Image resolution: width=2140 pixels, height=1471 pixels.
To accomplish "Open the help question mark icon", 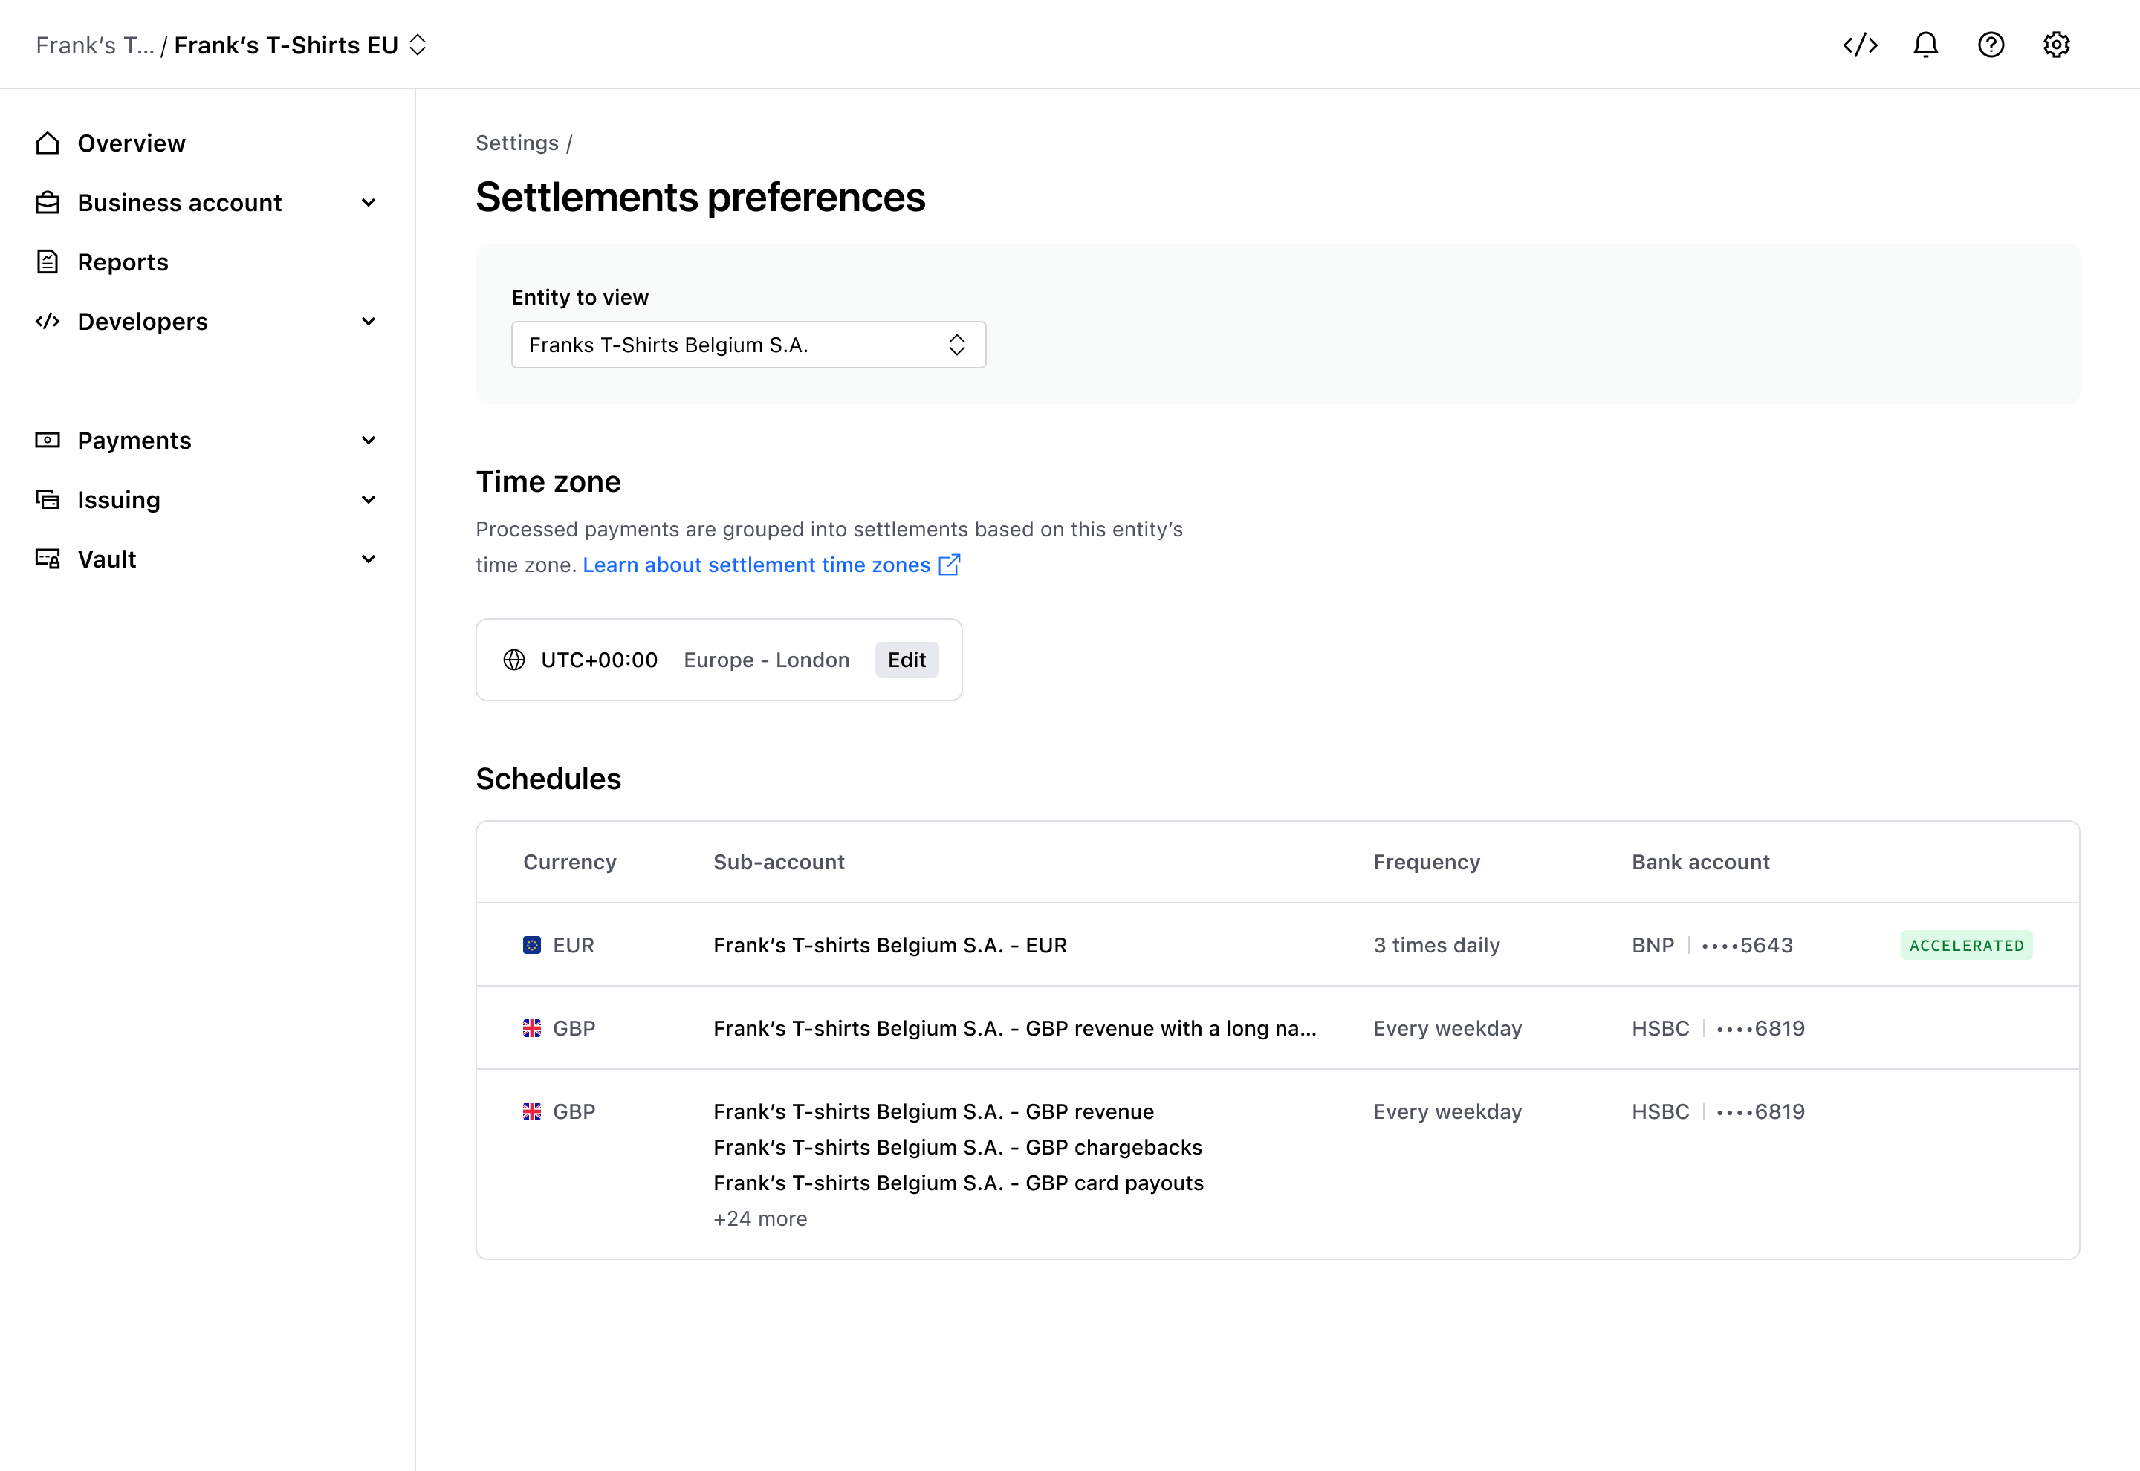I will [1991, 45].
